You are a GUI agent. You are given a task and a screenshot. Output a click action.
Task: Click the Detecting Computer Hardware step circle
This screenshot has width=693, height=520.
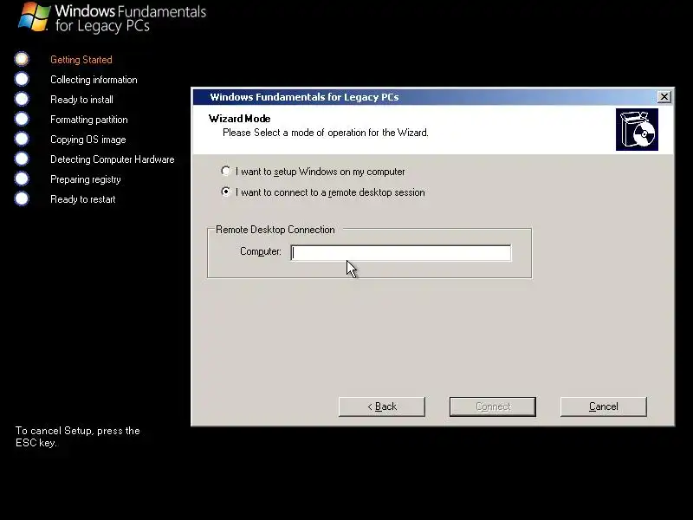tap(22, 159)
